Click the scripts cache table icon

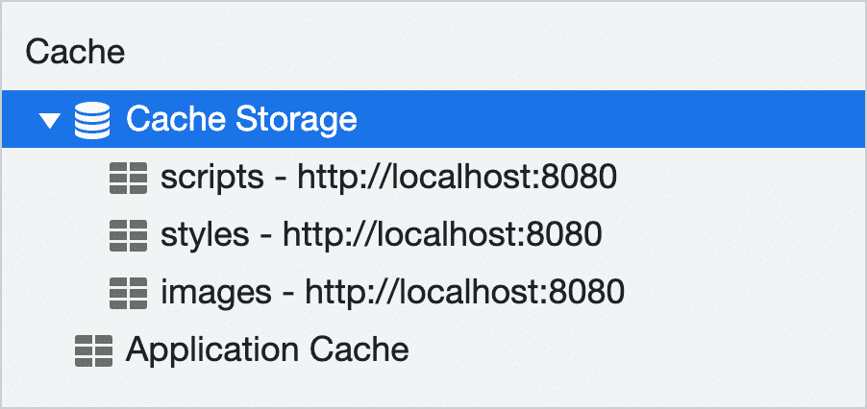click(x=127, y=178)
